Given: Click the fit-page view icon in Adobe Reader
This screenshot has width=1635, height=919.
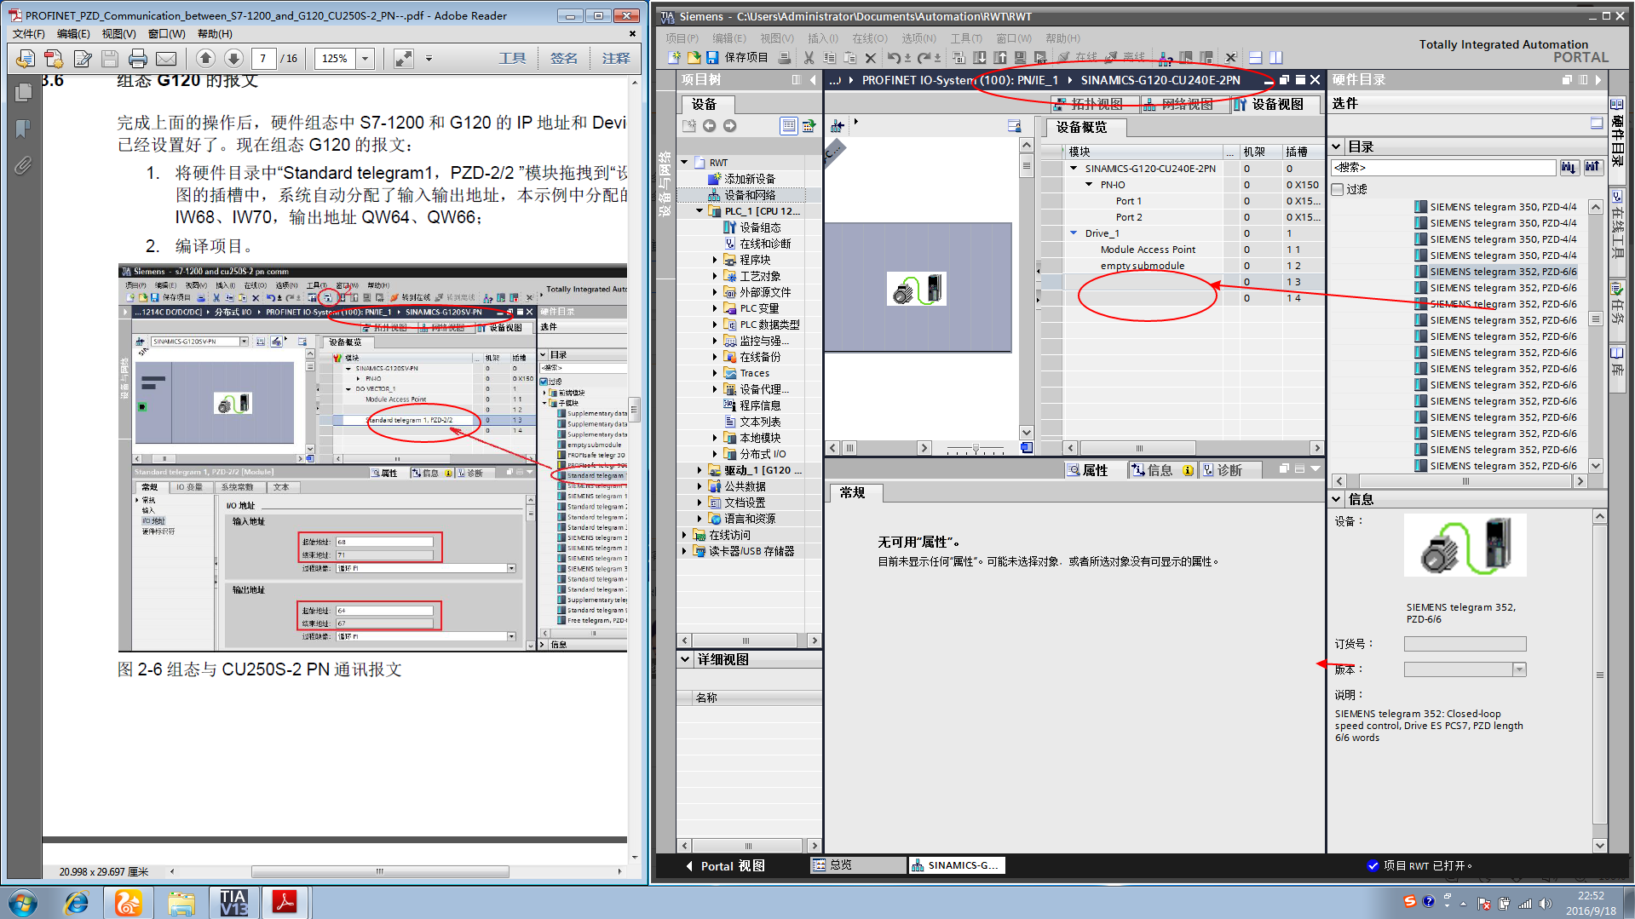Looking at the screenshot, I should (x=404, y=59).
